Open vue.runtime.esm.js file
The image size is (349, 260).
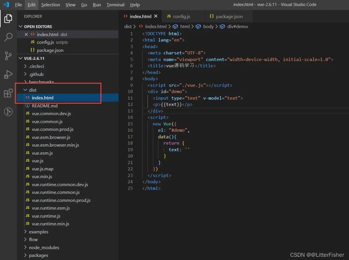click(51, 208)
